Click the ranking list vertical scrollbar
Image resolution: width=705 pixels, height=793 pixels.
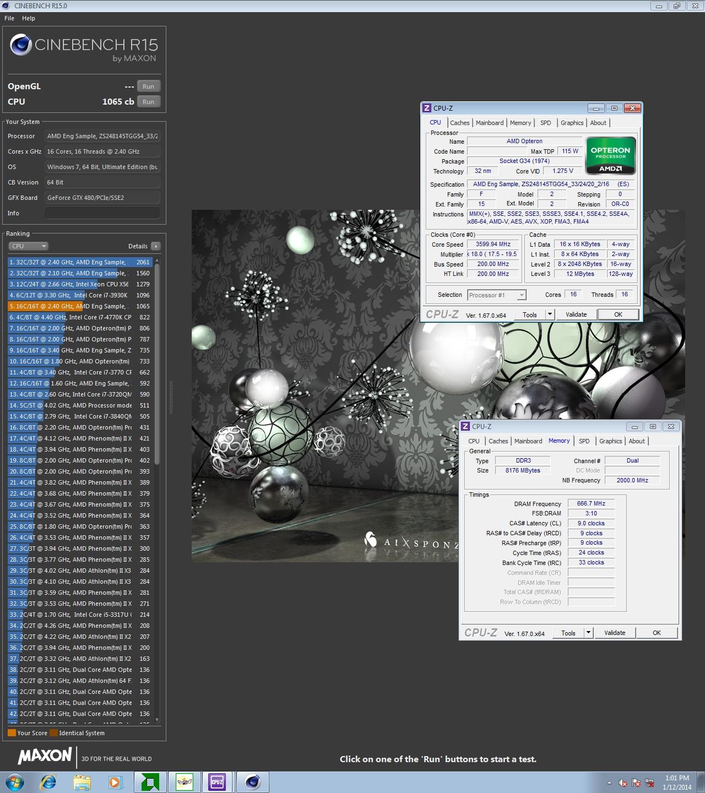[x=157, y=363]
